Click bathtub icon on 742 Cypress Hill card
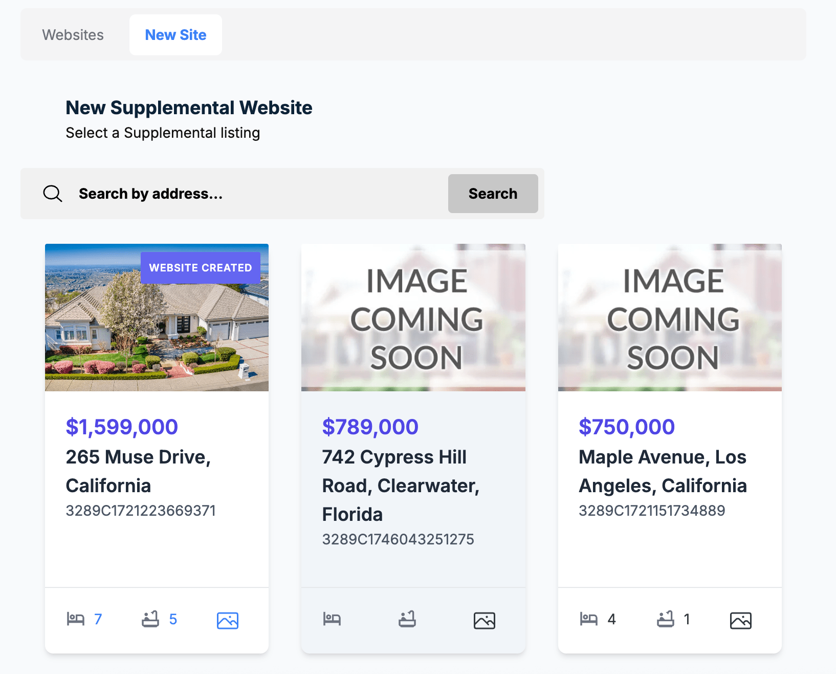Screen dimensions: 836x674 pos(407,619)
